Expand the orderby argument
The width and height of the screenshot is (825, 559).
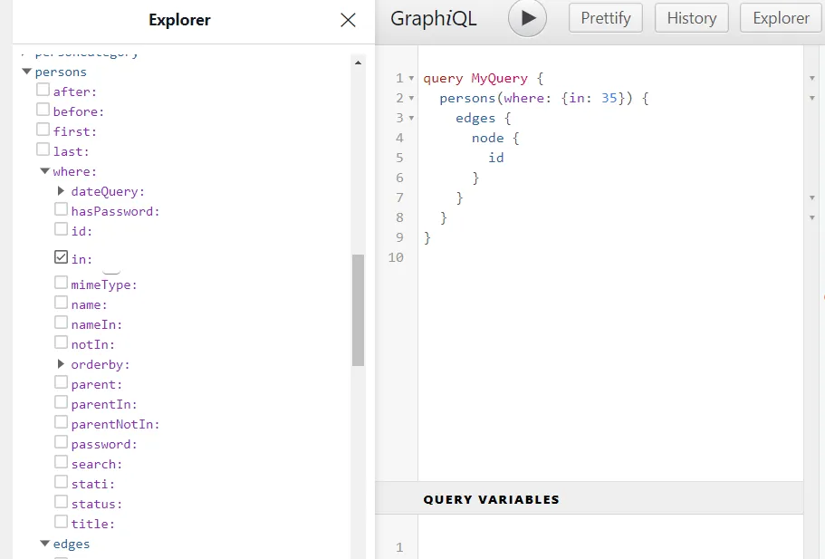tap(61, 364)
